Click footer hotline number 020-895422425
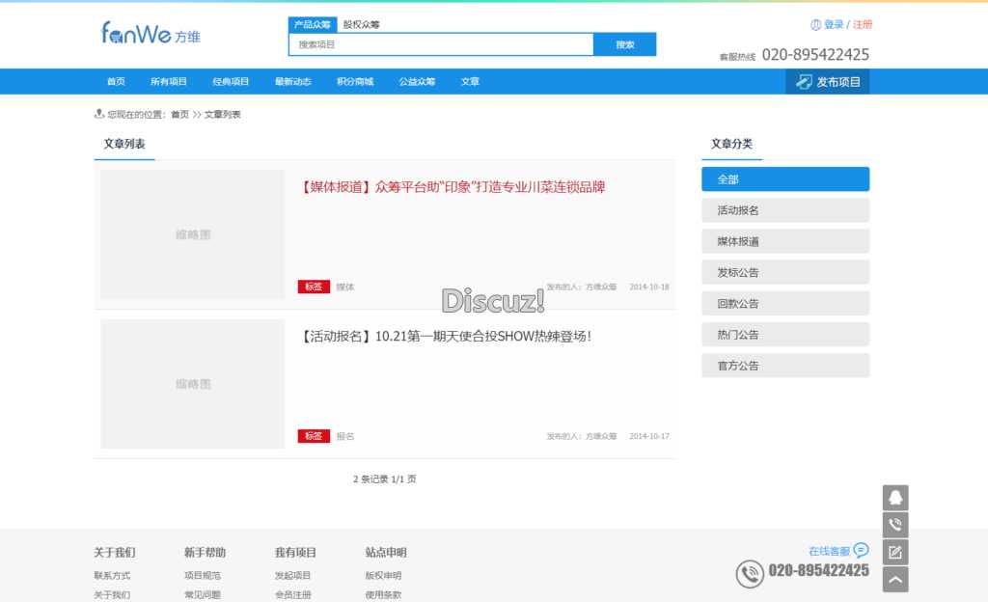This screenshot has width=988, height=602. click(x=818, y=570)
